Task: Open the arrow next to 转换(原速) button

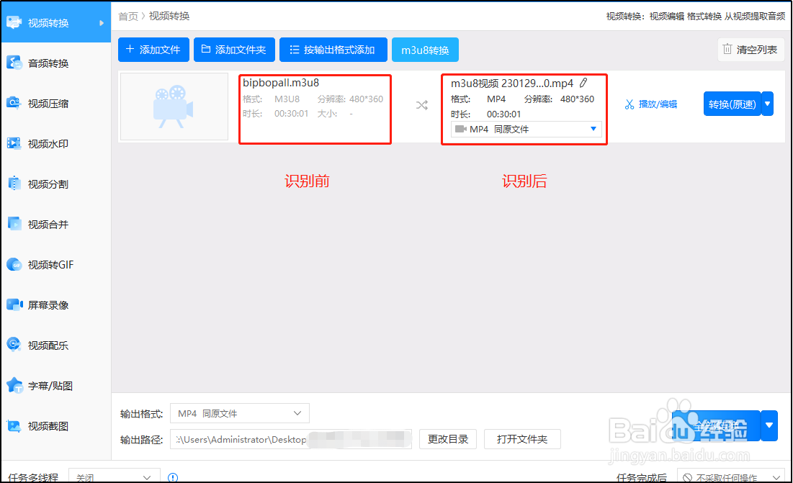Action: point(766,104)
